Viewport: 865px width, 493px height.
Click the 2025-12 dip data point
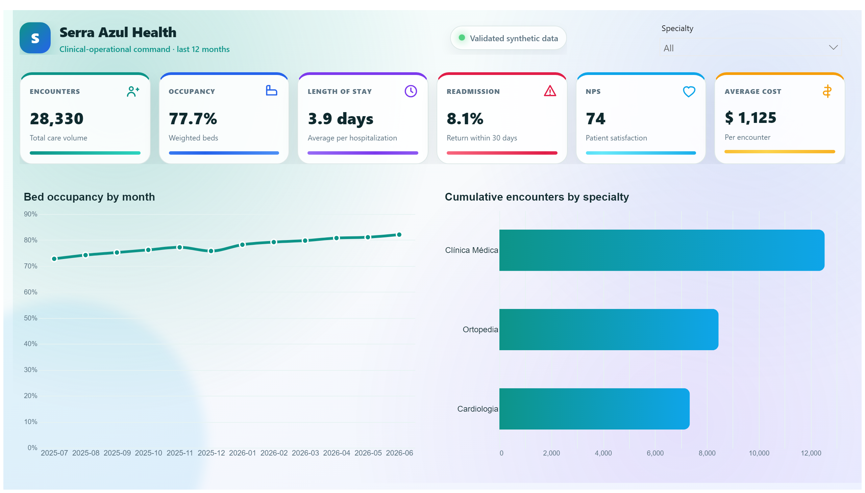211,251
